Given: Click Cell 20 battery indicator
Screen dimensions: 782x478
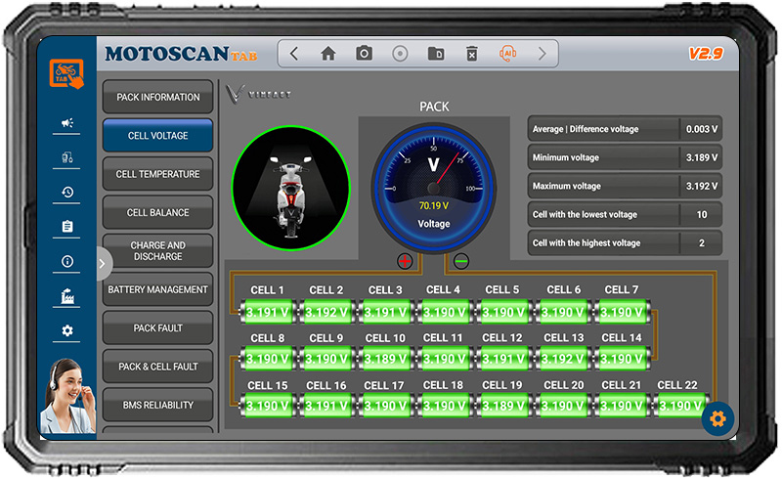Looking at the screenshot, I should click(x=562, y=406).
